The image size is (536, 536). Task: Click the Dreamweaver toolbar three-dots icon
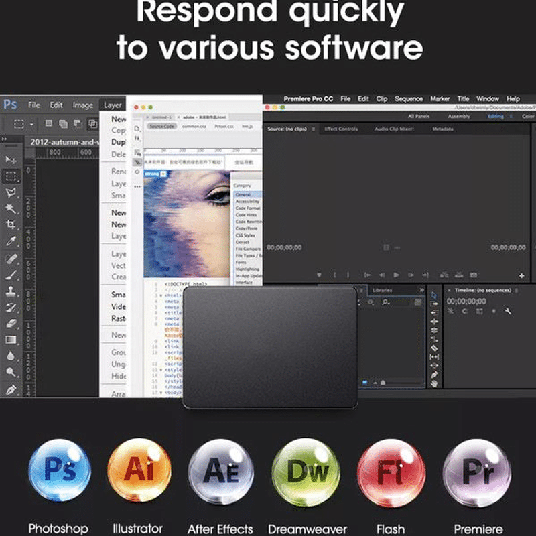137,186
